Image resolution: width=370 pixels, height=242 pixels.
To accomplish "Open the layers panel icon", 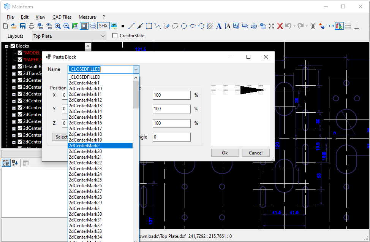I will [x=93, y=25].
